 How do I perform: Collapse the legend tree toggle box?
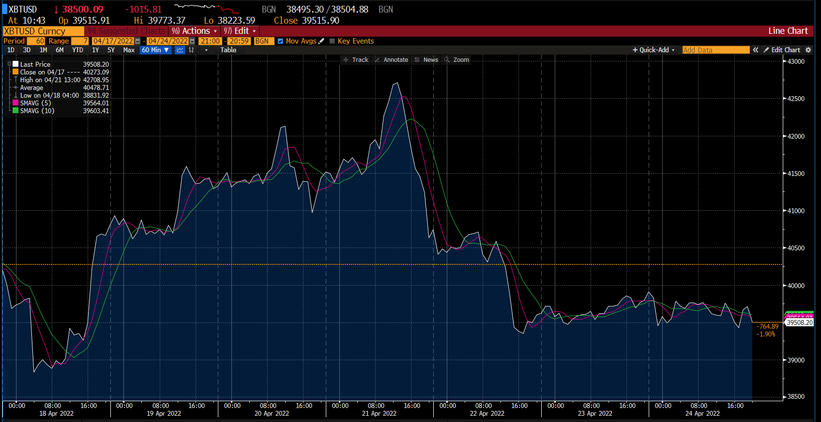point(9,64)
